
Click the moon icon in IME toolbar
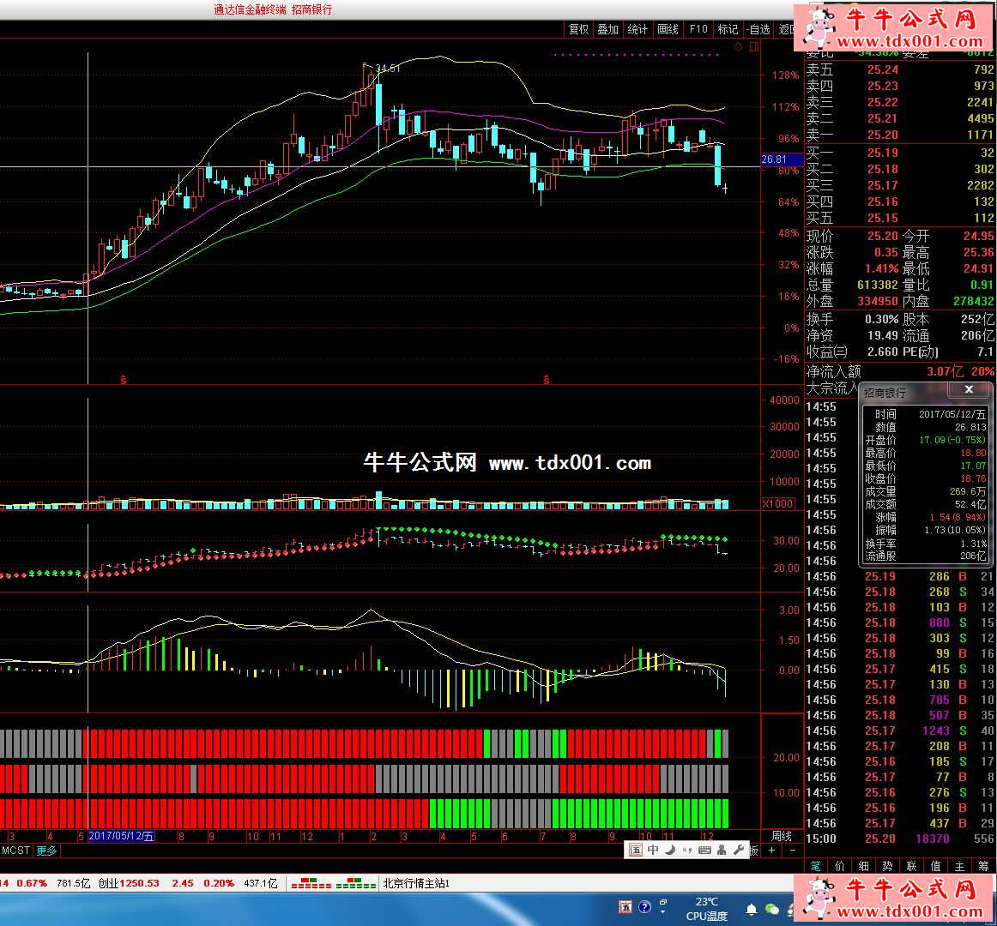670,850
